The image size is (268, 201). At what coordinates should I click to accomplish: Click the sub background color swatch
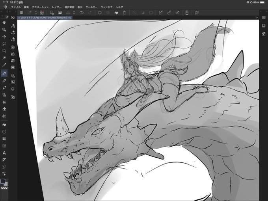[x=6, y=184]
